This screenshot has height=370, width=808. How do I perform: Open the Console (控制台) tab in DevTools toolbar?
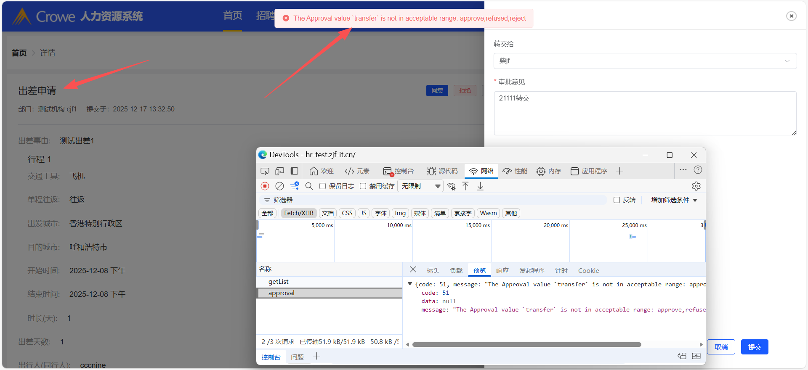point(398,171)
